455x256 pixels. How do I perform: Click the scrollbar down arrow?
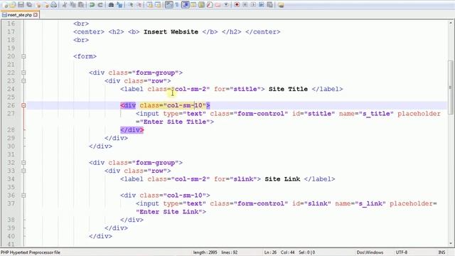(451, 243)
